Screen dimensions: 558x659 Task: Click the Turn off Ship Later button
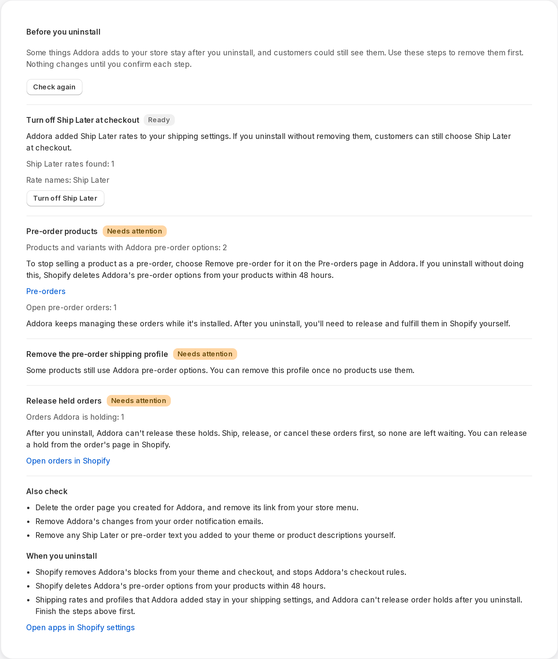point(65,198)
